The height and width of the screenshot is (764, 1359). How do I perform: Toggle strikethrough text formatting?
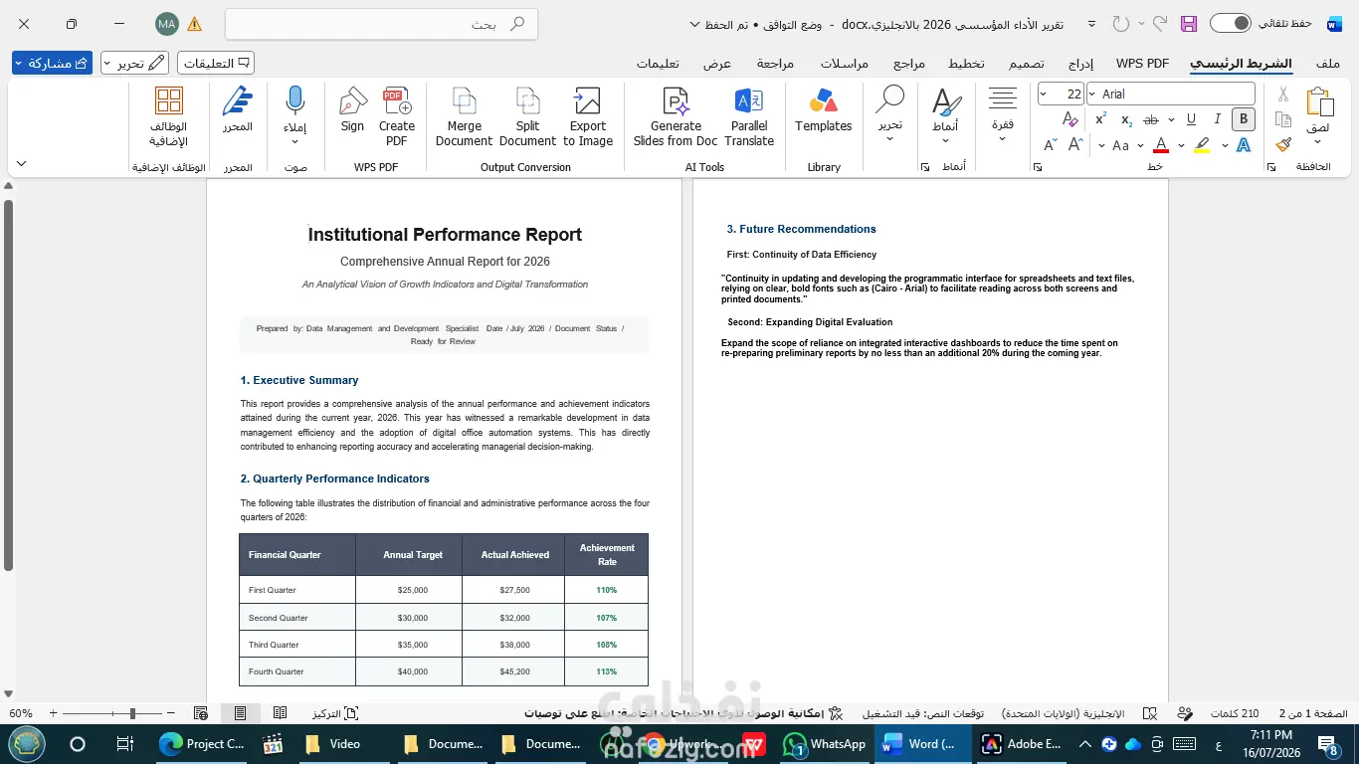(1151, 119)
